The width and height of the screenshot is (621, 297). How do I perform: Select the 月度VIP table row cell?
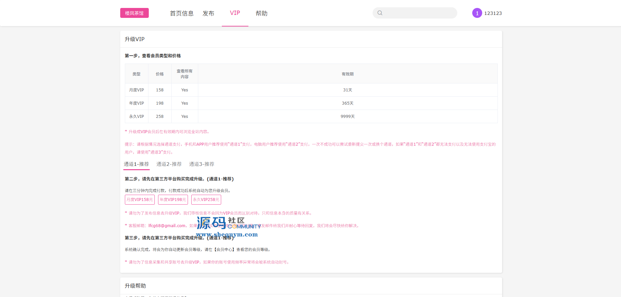[x=136, y=90]
